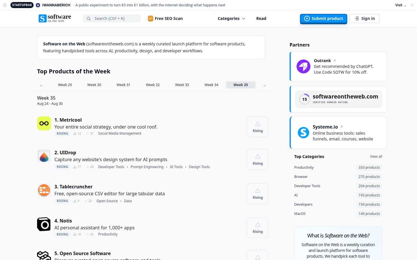Open the Outrank partner card title
The width and height of the screenshot is (417, 260).
pyautogui.click(x=322, y=61)
